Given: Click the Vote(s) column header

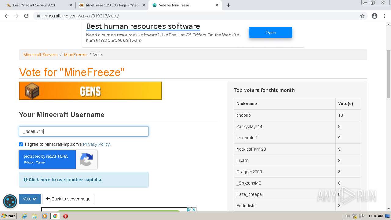Looking at the screenshot, I should 348,104.
